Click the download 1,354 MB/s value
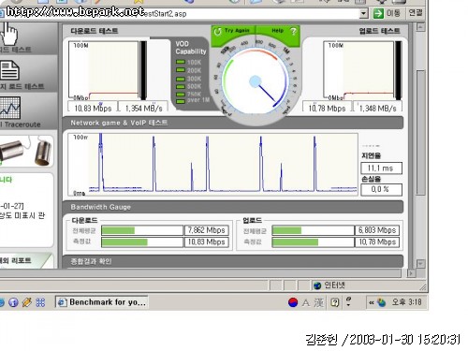 coord(144,108)
